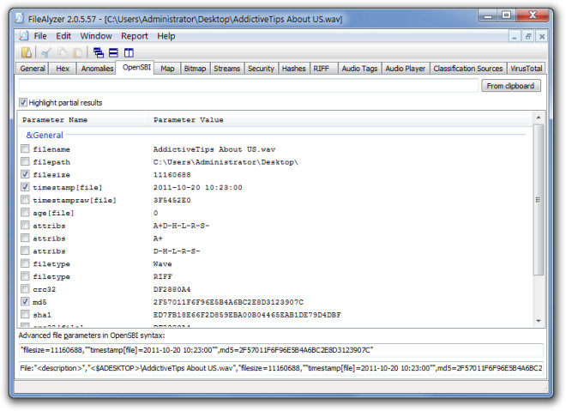Screen dimensions: 566x411
Task: Uncheck the md5 parameter checkbox
Action: [25, 301]
